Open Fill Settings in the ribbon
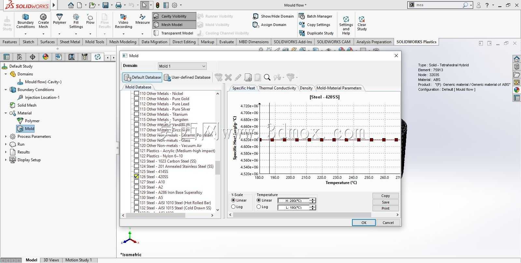This screenshot has width=521, height=263. pyautogui.click(x=76, y=21)
